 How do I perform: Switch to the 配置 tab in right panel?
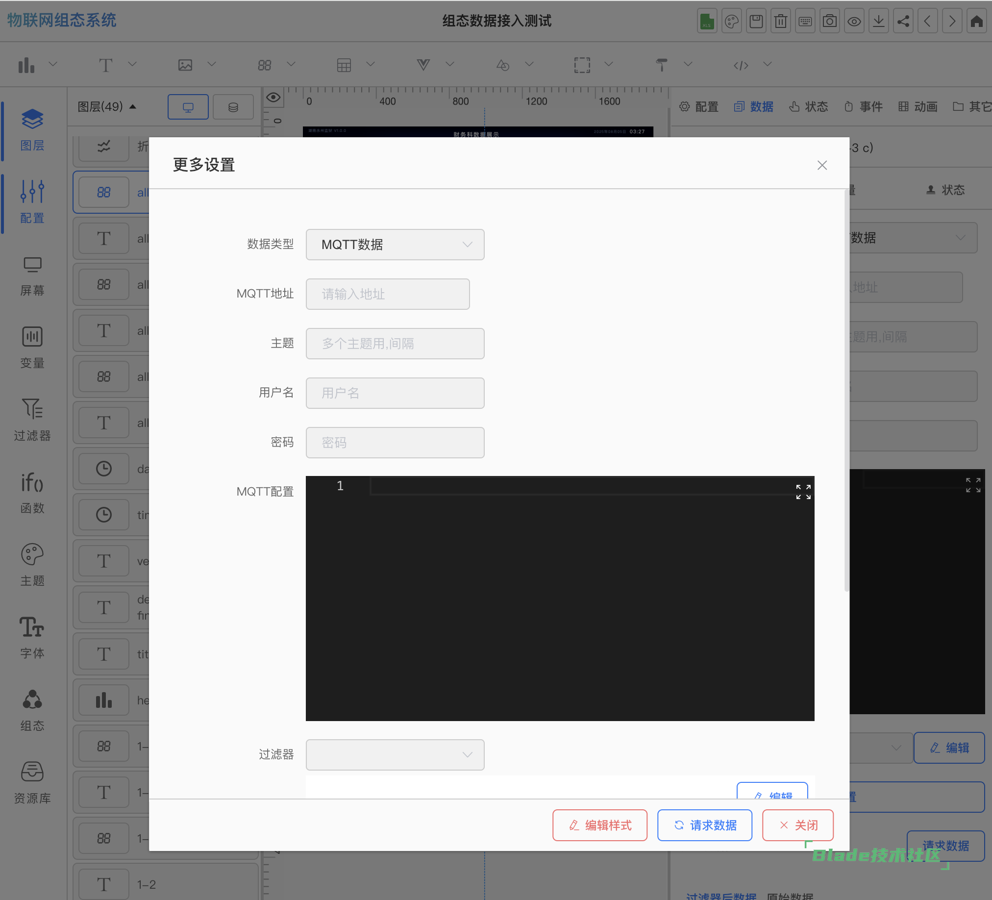(x=699, y=107)
